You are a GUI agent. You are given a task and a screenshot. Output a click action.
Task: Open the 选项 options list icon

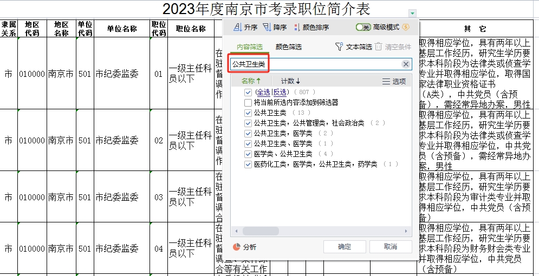coord(386,81)
